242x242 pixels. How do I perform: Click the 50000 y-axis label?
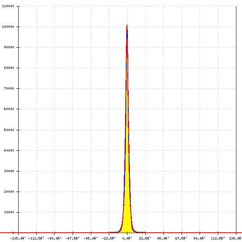tap(9, 130)
